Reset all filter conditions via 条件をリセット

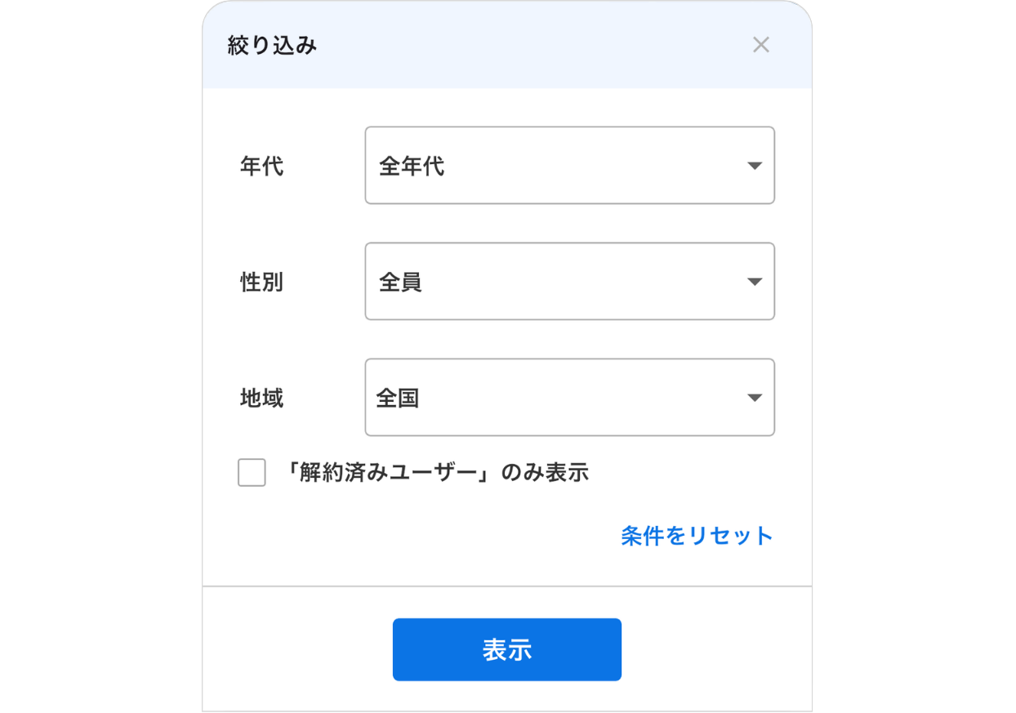click(x=695, y=536)
